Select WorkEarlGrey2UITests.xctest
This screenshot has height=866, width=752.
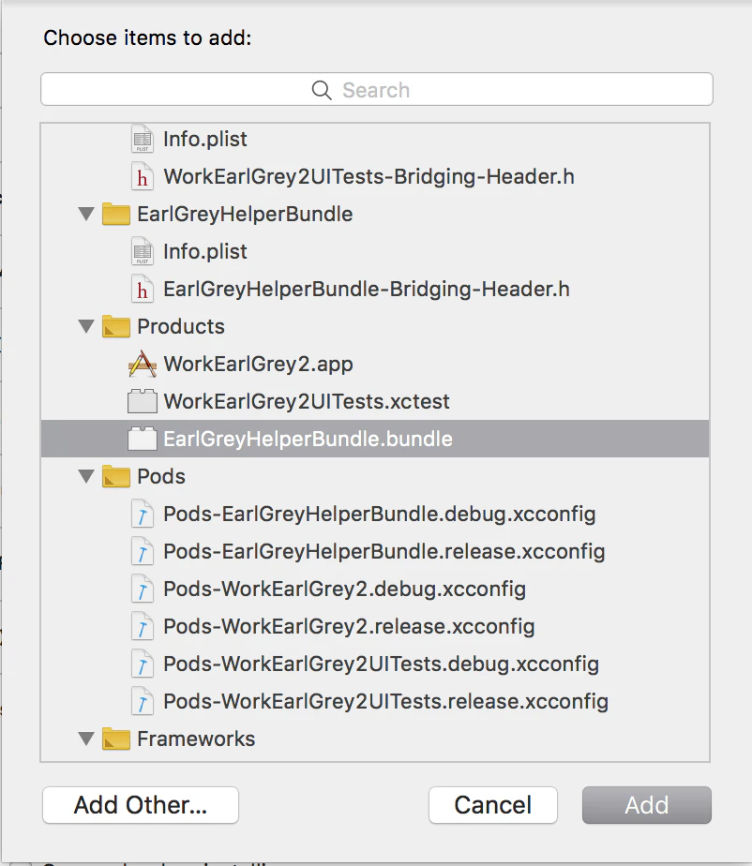coord(375,401)
